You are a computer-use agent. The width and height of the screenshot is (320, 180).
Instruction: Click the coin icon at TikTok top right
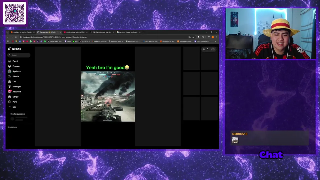point(204,49)
